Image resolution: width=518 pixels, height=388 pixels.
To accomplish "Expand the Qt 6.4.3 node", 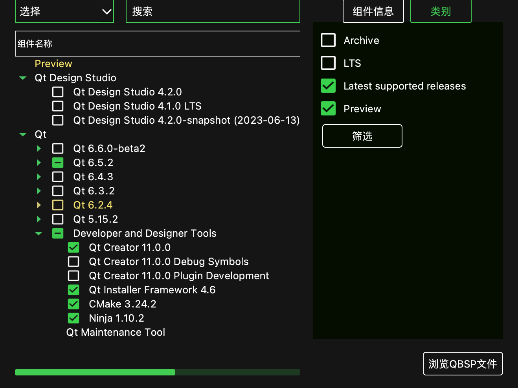I will (x=39, y=177).
